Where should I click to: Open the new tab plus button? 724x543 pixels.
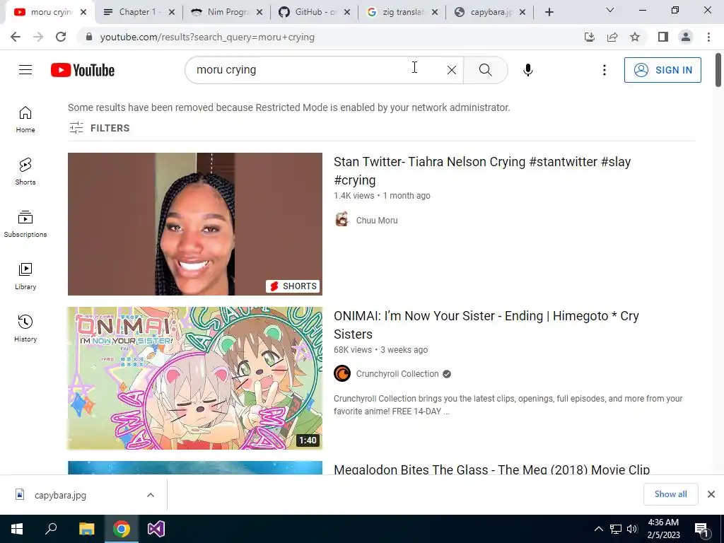tap(549, 12)
